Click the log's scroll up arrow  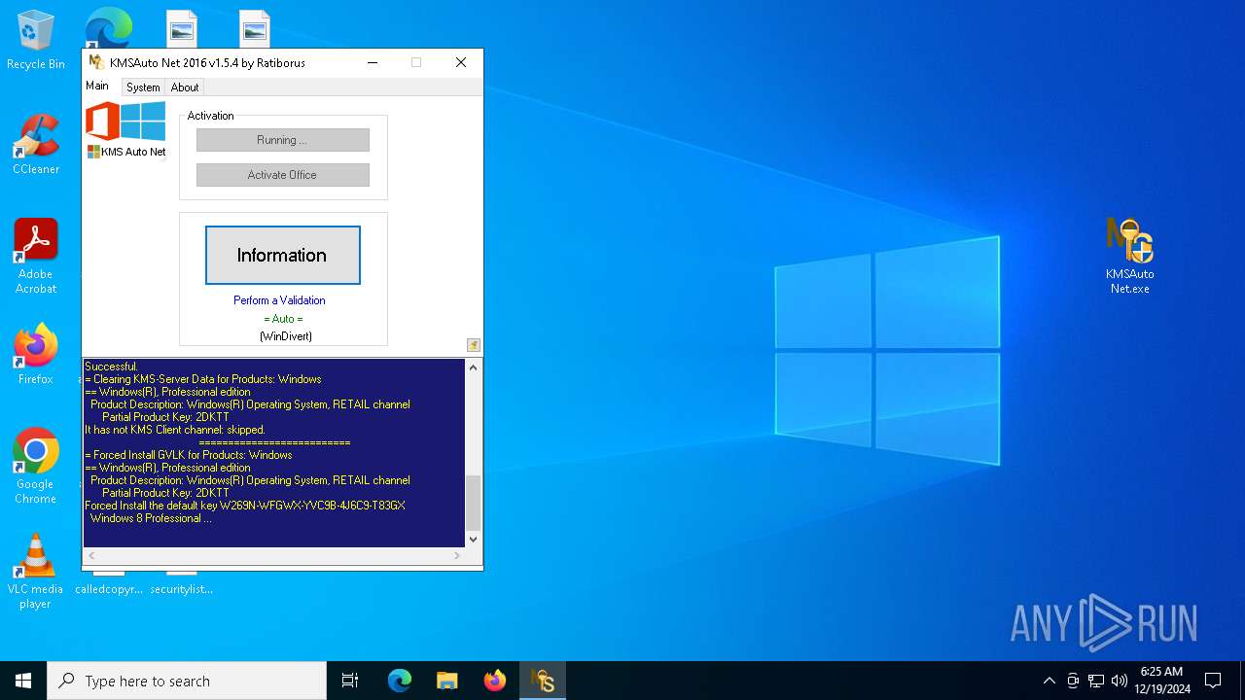coord(474,367)
